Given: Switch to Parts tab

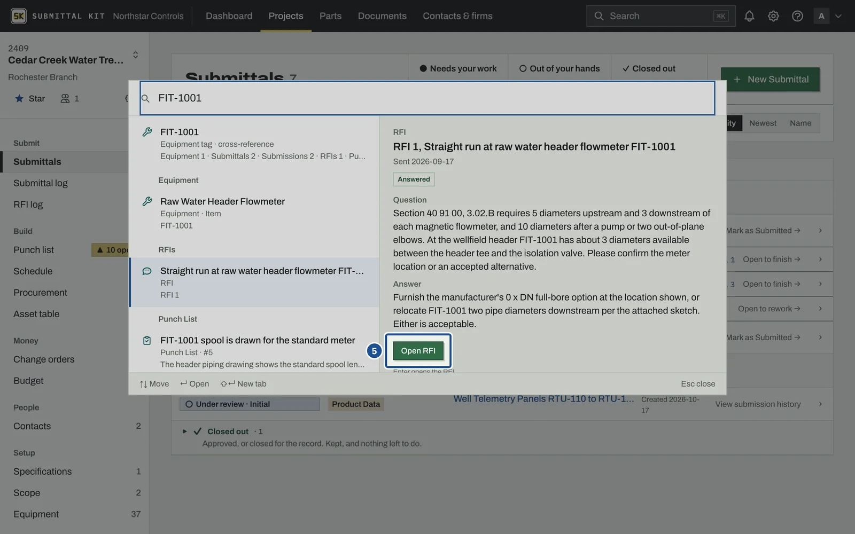Looking at the screenshot, I should [330, 16].
